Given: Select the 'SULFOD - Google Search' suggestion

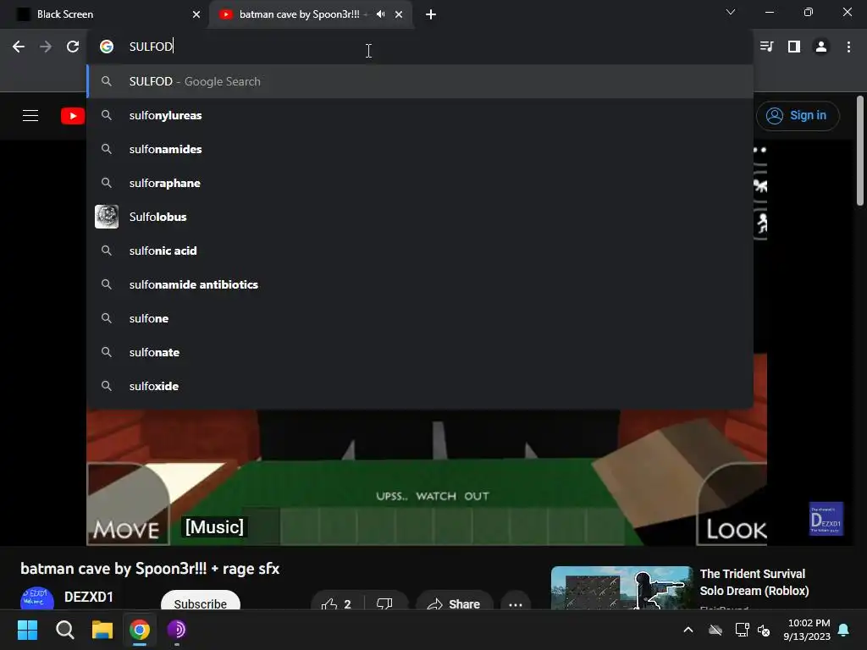Looking at the screenshot, I should [420, 81].
